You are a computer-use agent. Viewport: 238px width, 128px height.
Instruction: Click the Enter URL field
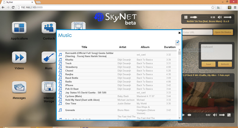click(x=197, y=32)
